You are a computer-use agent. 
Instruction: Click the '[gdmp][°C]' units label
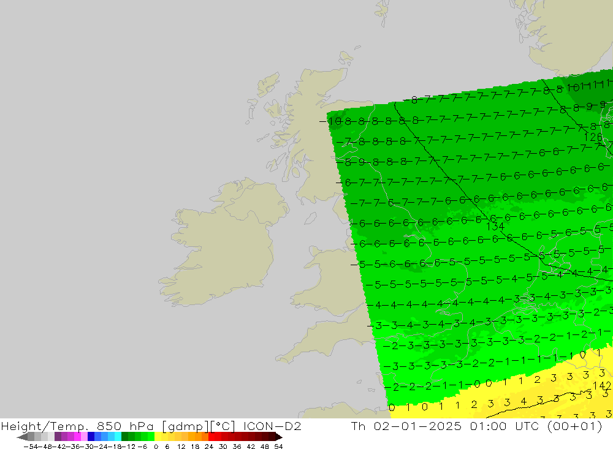coord(199,426)
